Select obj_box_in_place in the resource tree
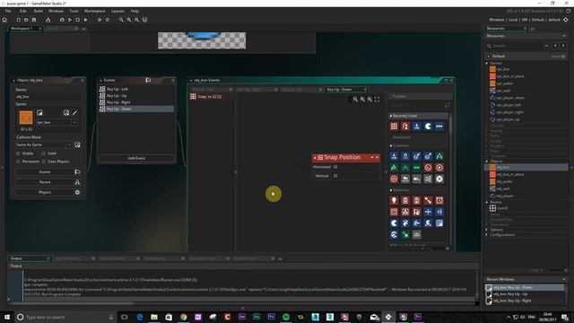574x323 pixels. point(510,174)
